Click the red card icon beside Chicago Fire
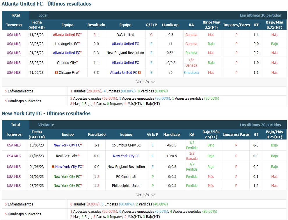288x220 pixels. click(x=56, y=73)
